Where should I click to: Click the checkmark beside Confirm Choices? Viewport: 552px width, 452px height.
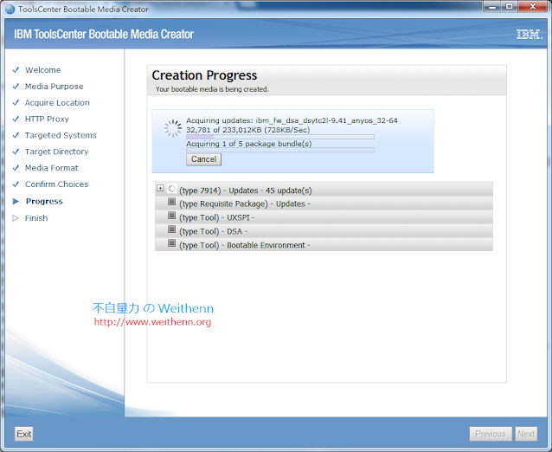pyautogui.click(x=16, y=184)
